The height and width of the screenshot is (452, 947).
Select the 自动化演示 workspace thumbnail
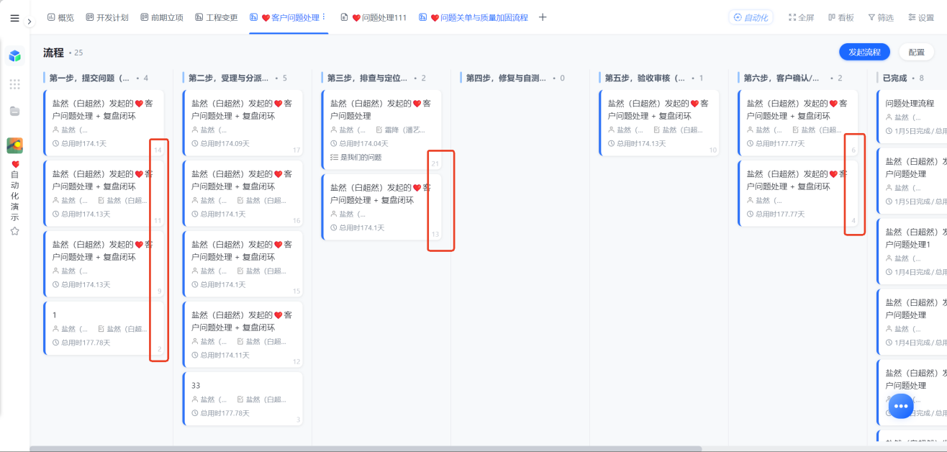15,145
